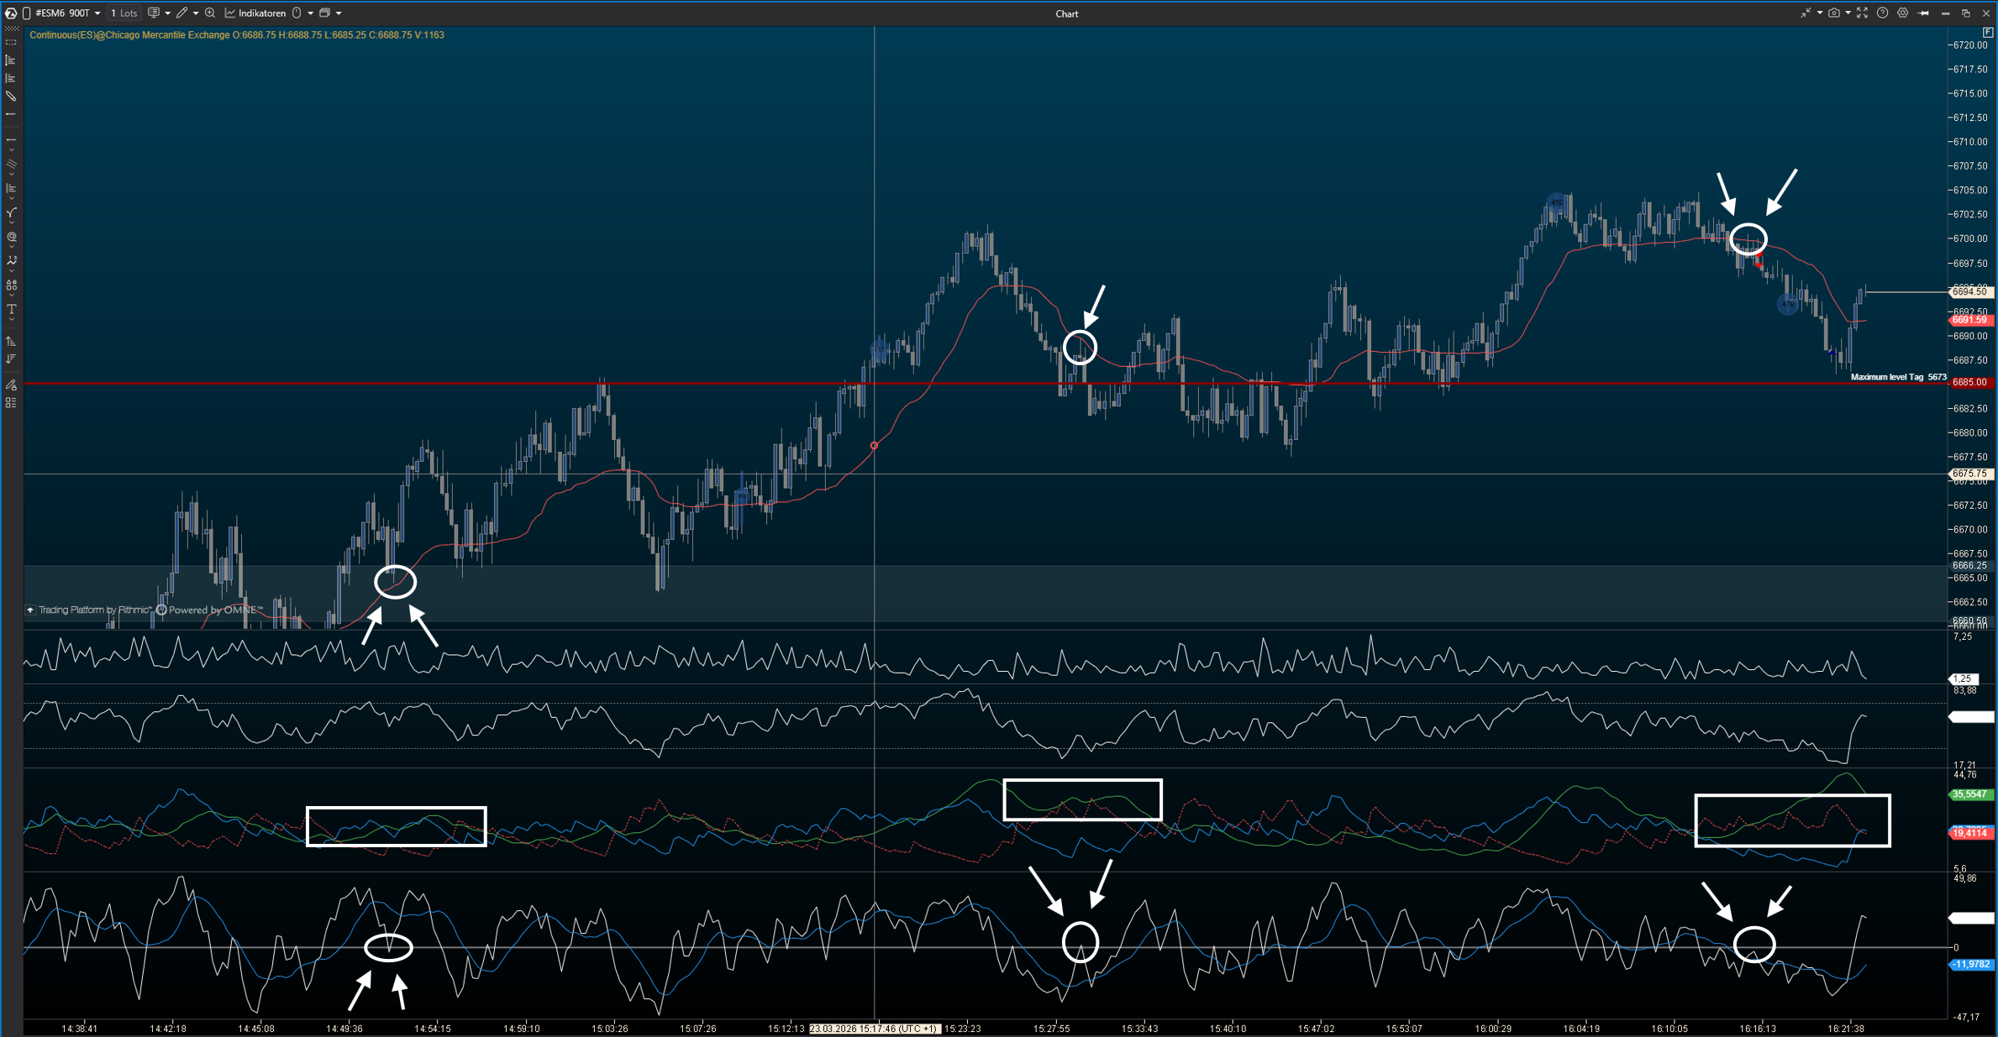Image resolution: width=1998 pixels, height=1037 pixels.
Task: Click the shrink arrows icon in title bar
Action: click(x=1806, y=13)
